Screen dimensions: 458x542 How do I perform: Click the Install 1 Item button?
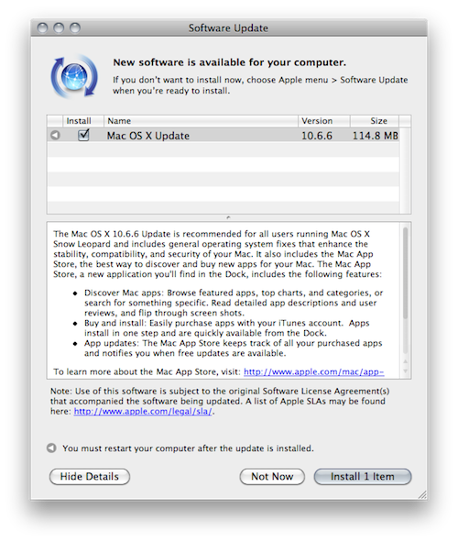tap(363, 477)
